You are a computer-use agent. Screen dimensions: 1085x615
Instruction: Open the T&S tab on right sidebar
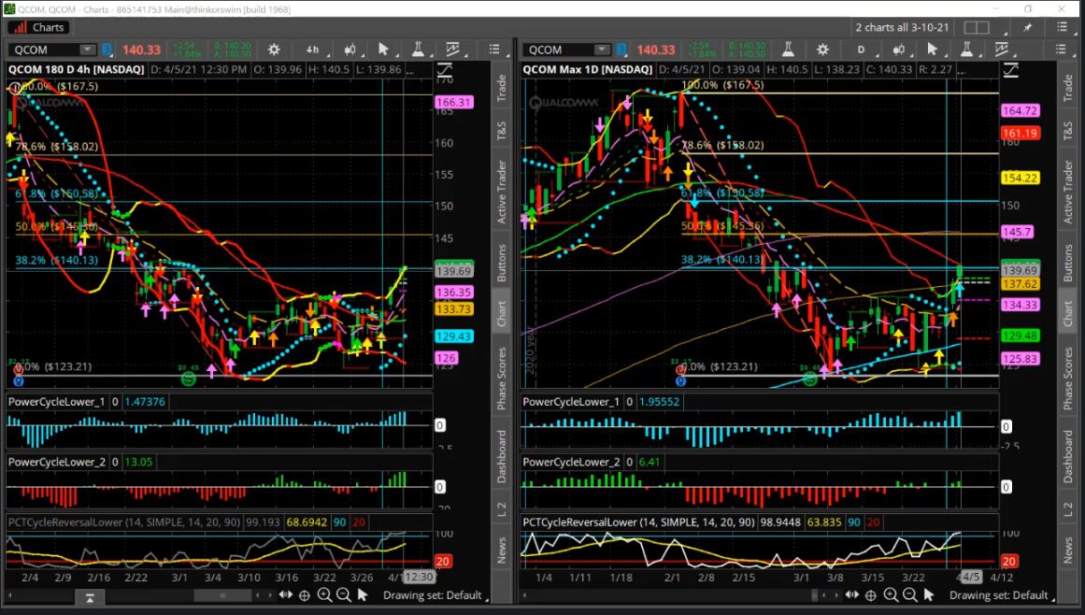[x=1068, y=130]
